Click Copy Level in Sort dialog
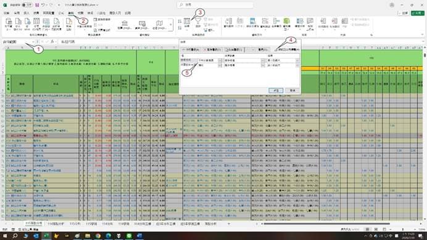Screen dimensions: 427x240 tap(233, 49)
